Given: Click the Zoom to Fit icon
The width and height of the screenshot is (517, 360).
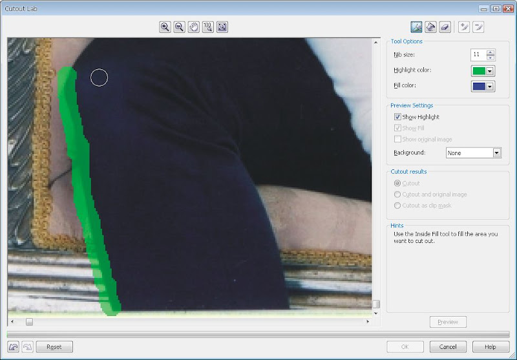Looking at the screenshot, I should pyautogui.click(x=222, y=27).
